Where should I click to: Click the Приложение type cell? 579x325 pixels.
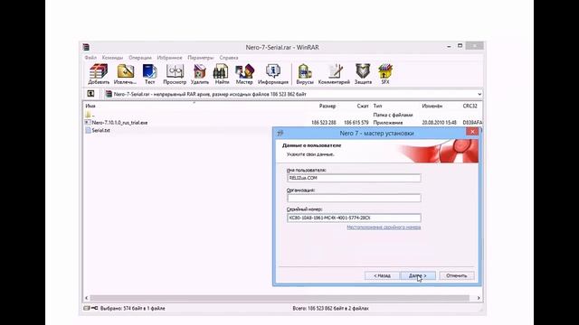[x=388, y=123]
